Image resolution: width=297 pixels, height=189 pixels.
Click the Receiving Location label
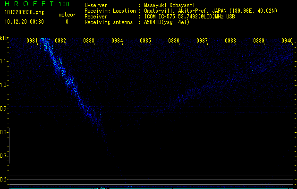(x=110, y=11)
